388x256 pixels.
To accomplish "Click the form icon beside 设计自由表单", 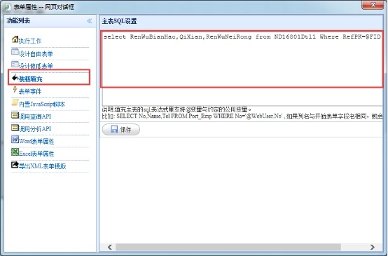I will (15, 52).
